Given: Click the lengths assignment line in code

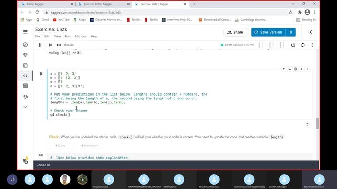Looking at the screenshot, I should pyautogui.click(x=88, y=102).
